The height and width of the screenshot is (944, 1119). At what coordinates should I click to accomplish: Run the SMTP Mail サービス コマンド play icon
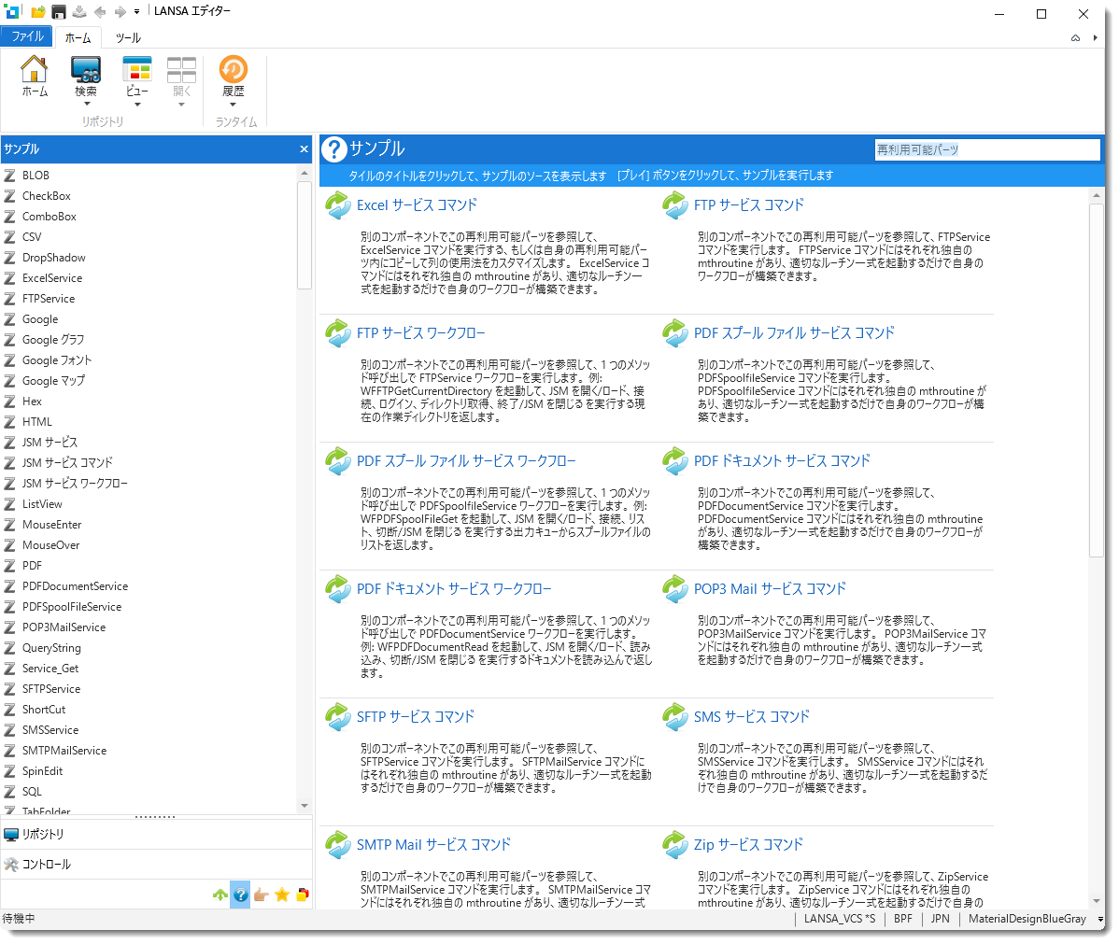pos(337,845)
